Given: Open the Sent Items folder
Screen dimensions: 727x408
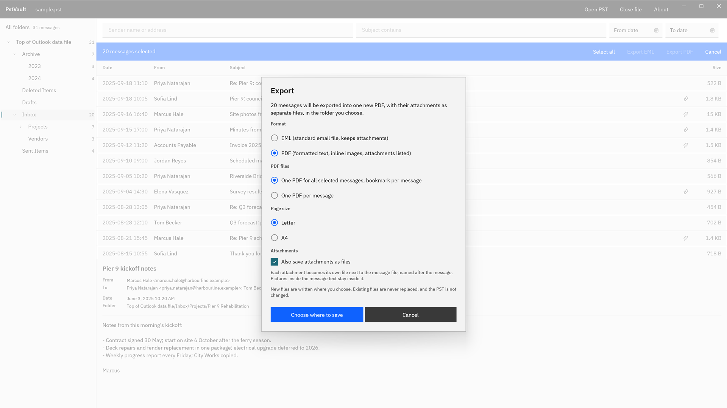Looking at the screenshot, I should (48, 151).
